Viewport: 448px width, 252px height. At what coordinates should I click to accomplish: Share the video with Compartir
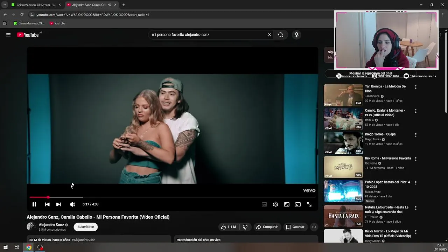tap(267, 227)
